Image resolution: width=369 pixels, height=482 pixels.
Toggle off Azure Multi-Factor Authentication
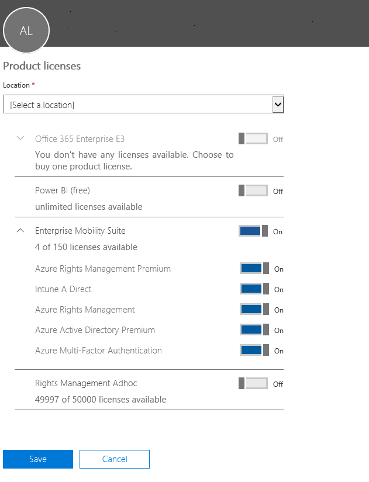coord(254,350)
